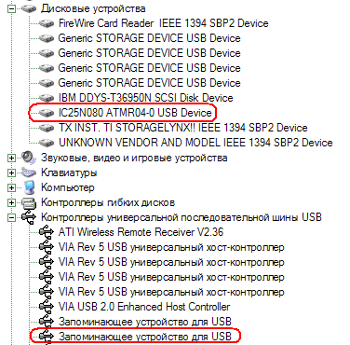The height and width of the screenshot is (345, 350).
Task: Click the floppy disk controllers icon
Action: coord(29,202)
